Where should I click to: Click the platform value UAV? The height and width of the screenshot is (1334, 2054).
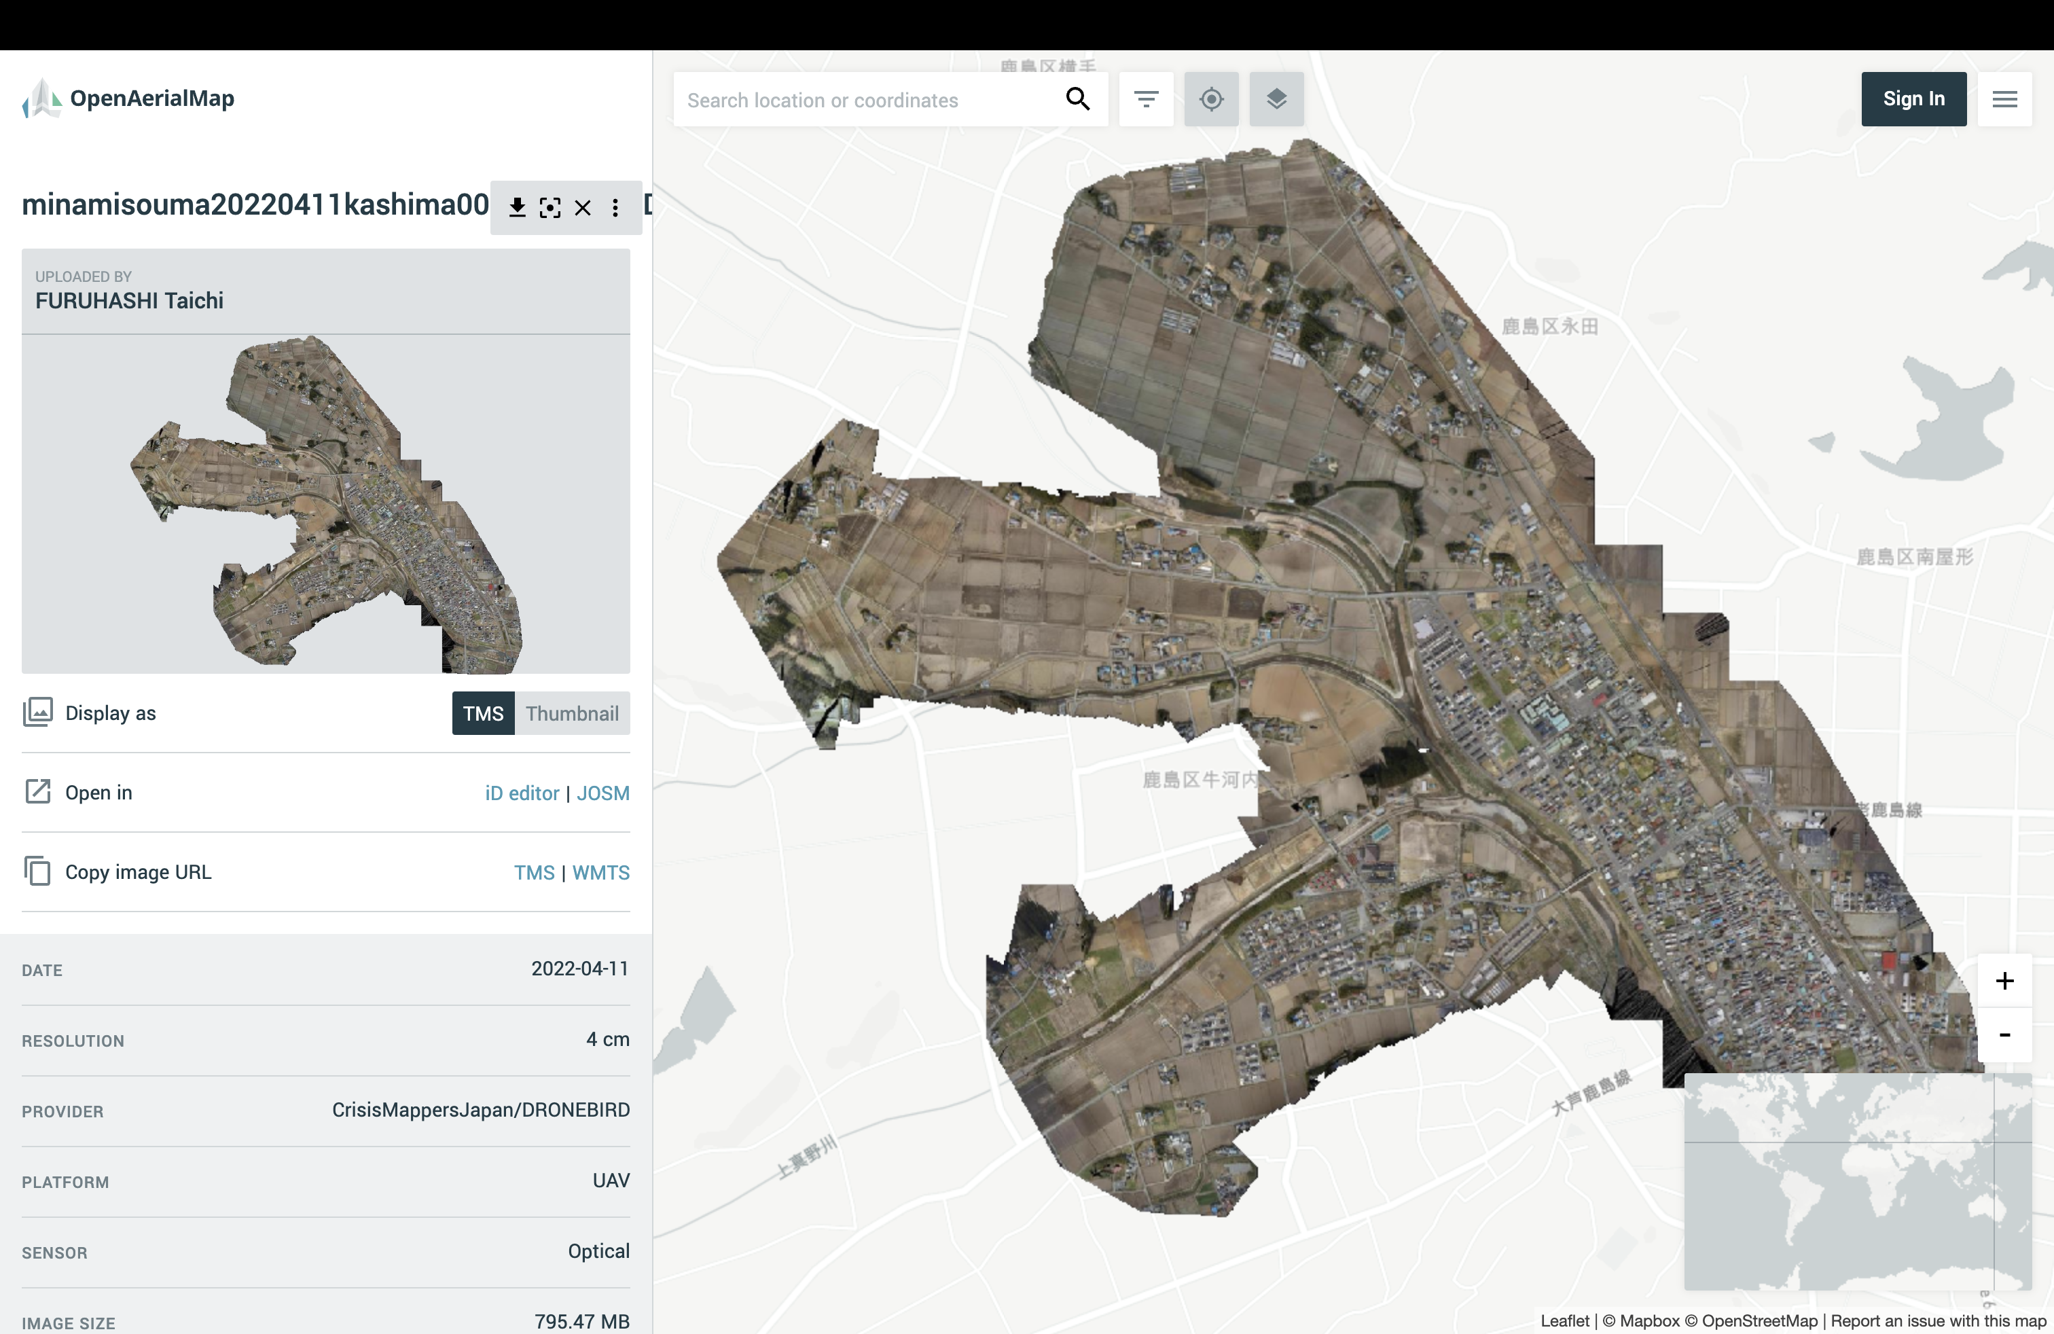[x=611, y=1180]
